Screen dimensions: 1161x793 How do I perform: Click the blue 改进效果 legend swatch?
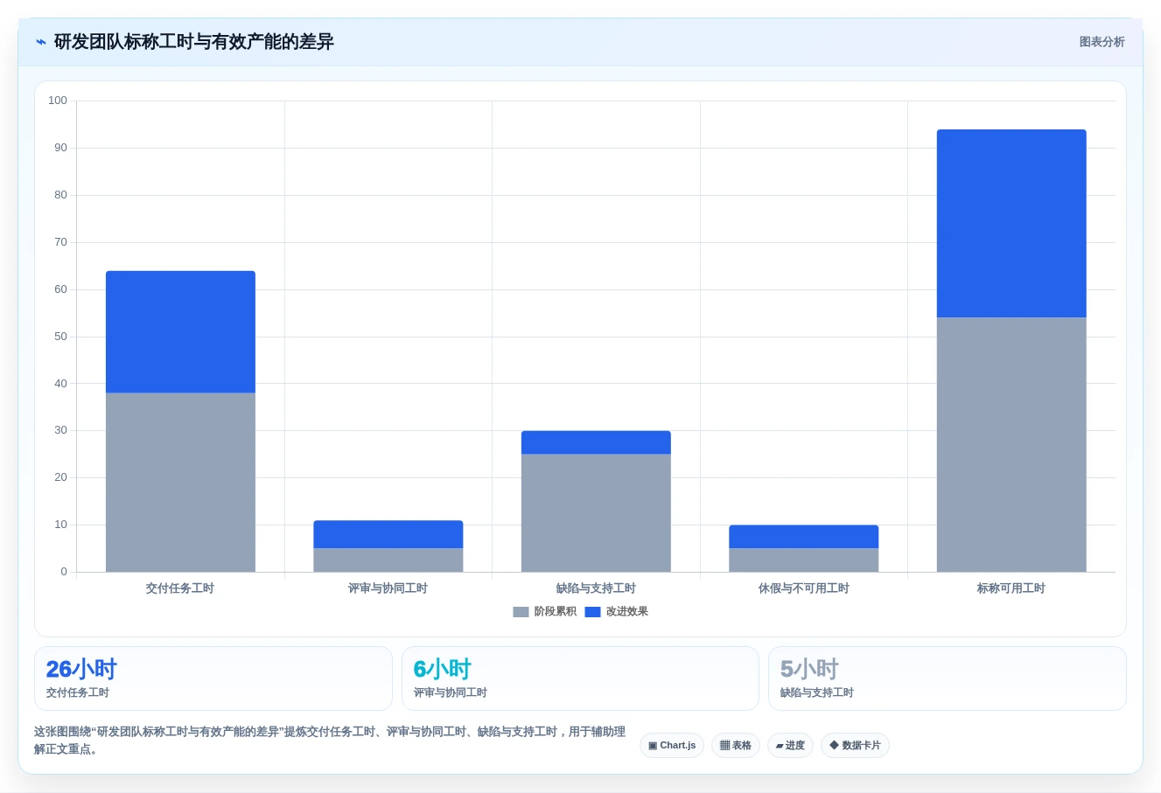592,612
